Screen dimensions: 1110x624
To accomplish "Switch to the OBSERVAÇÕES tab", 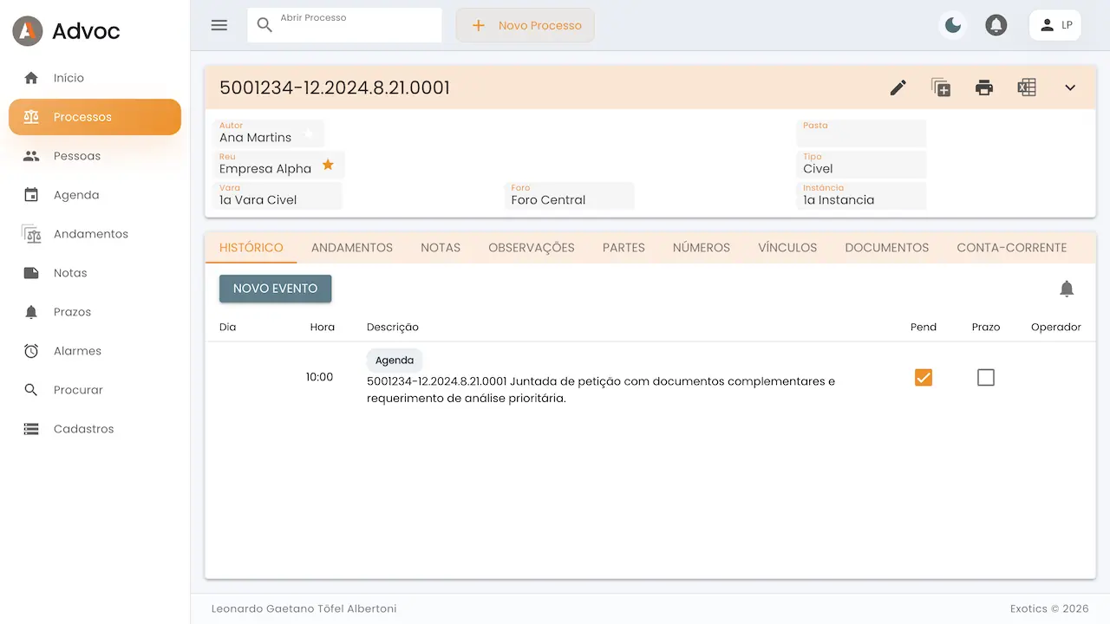I will click(x=532, y=248).
